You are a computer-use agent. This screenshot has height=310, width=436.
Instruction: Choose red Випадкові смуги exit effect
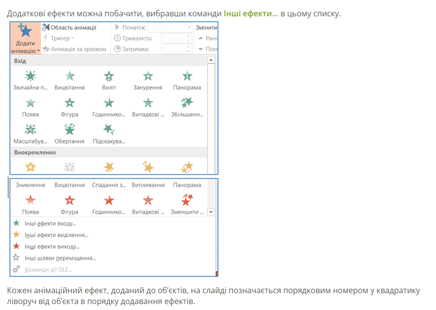pos(148,205)
